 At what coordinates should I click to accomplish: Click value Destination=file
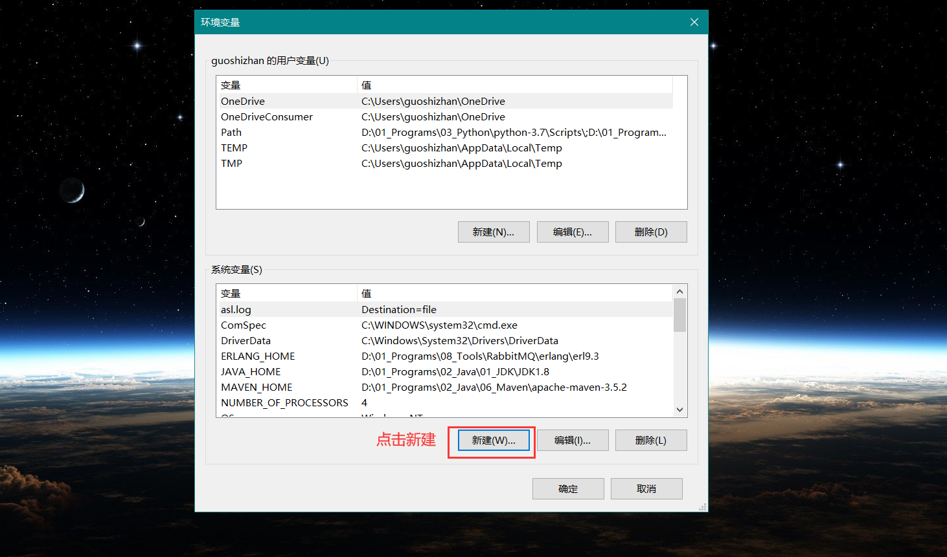click(399, 310)
